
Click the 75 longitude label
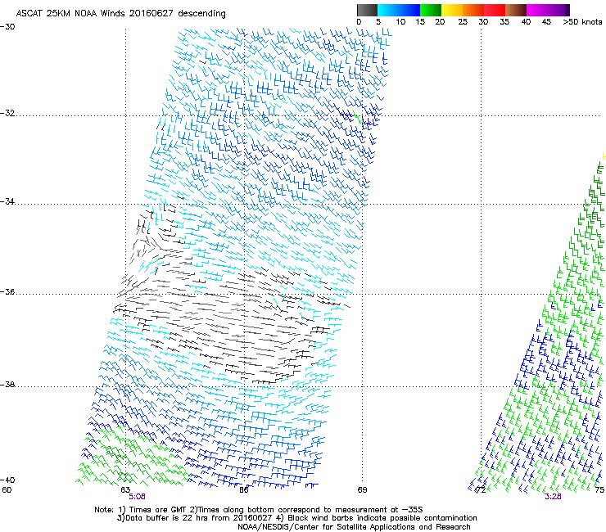click(x=599, y=490)
